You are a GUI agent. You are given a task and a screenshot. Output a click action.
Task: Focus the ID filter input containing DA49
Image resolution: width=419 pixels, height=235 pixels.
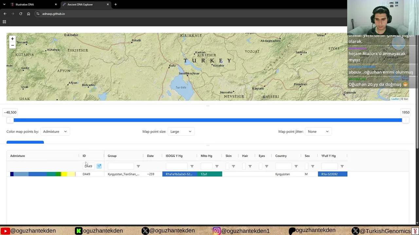point(89,166)
